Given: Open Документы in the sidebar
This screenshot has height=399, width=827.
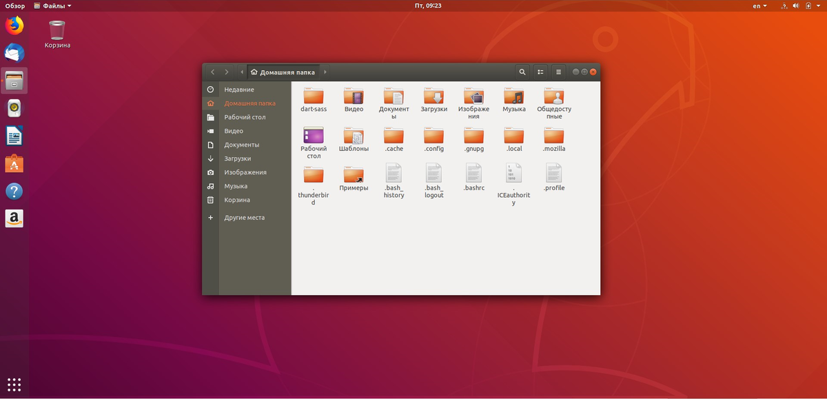Looking at the screenshot, I should [x=247, y=145].
